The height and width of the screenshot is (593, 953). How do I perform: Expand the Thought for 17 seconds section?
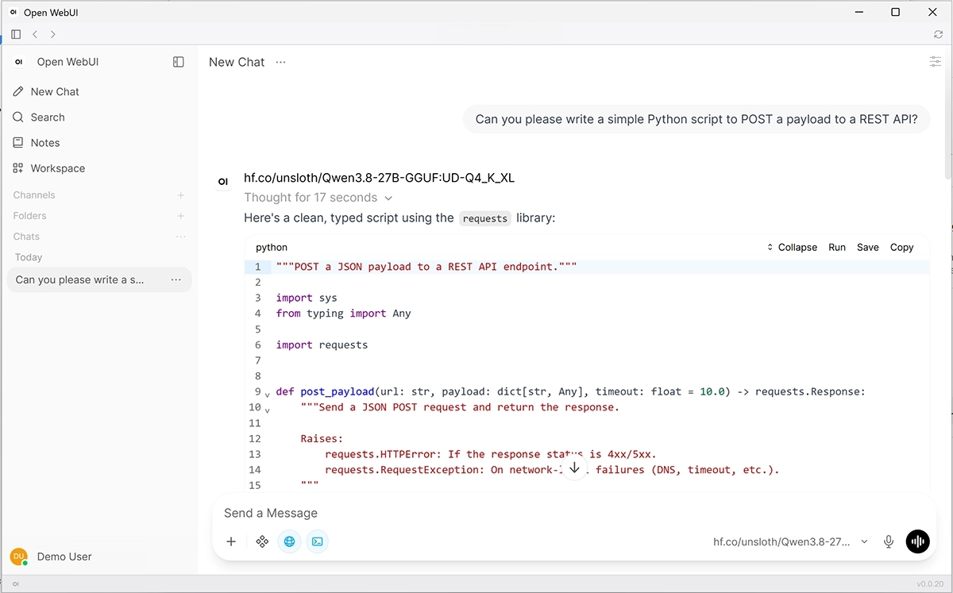point(318,198)
